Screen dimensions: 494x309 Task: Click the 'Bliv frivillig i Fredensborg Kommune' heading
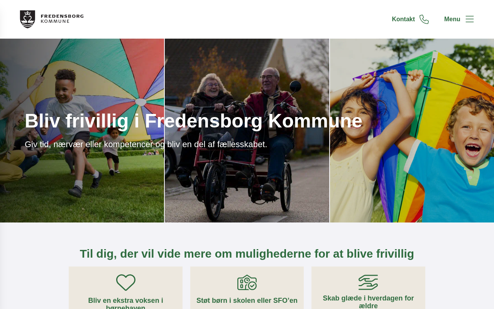coord(194,121)
